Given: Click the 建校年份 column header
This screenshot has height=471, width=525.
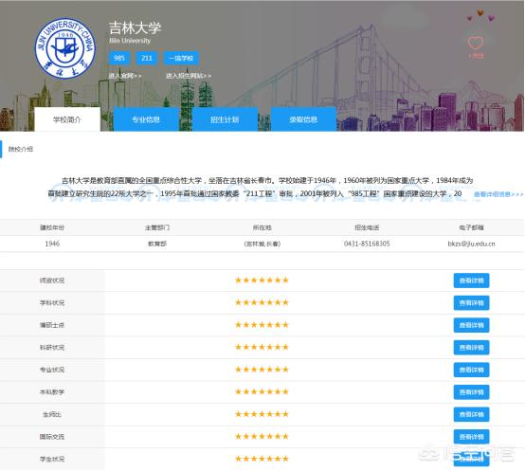Looking at the screenshot, I should pyautogui.click(x=52, y=227).
